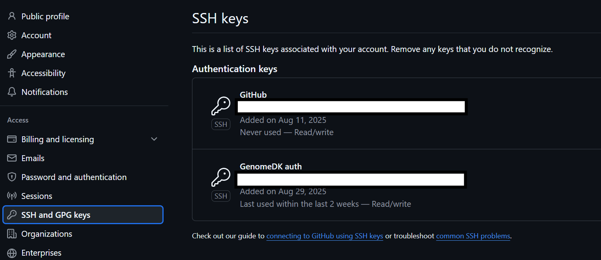This screenshot has width=601, height=260.
Task: Click the Notifications bell icon
Action: tap(12, 92)
